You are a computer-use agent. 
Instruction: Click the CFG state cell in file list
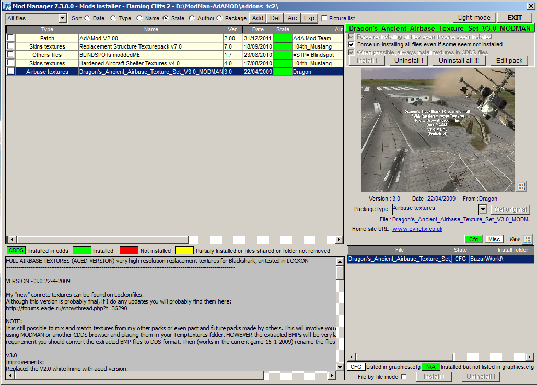pyautogui.click(x=460, y=259)
